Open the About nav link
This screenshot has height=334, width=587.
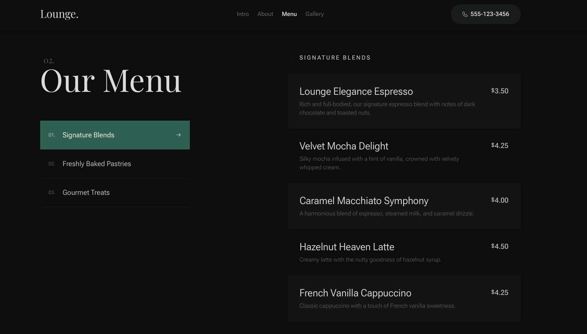pos(265,14)
